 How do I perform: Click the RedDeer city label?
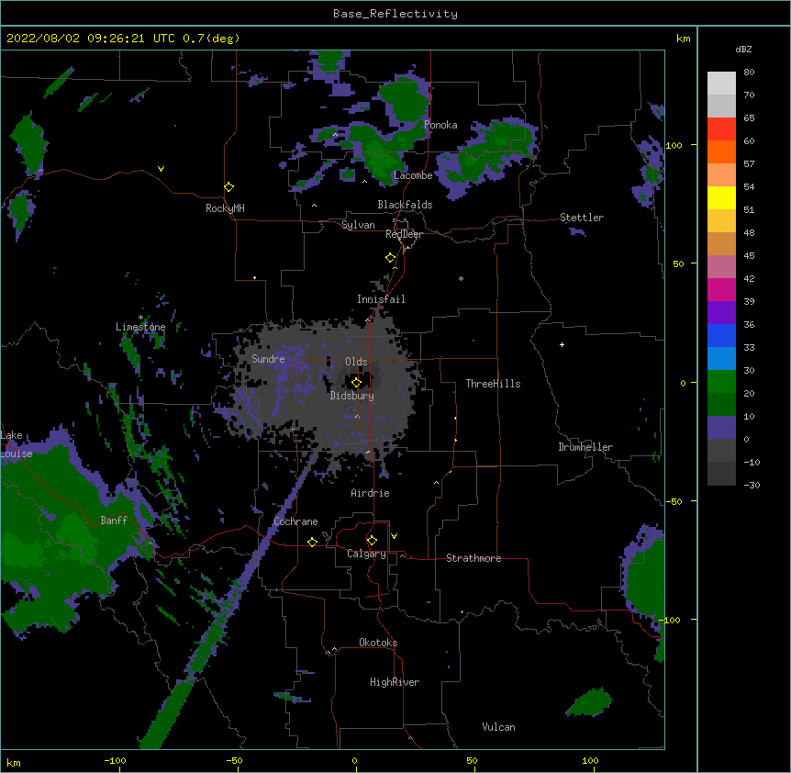click(404, 234)
